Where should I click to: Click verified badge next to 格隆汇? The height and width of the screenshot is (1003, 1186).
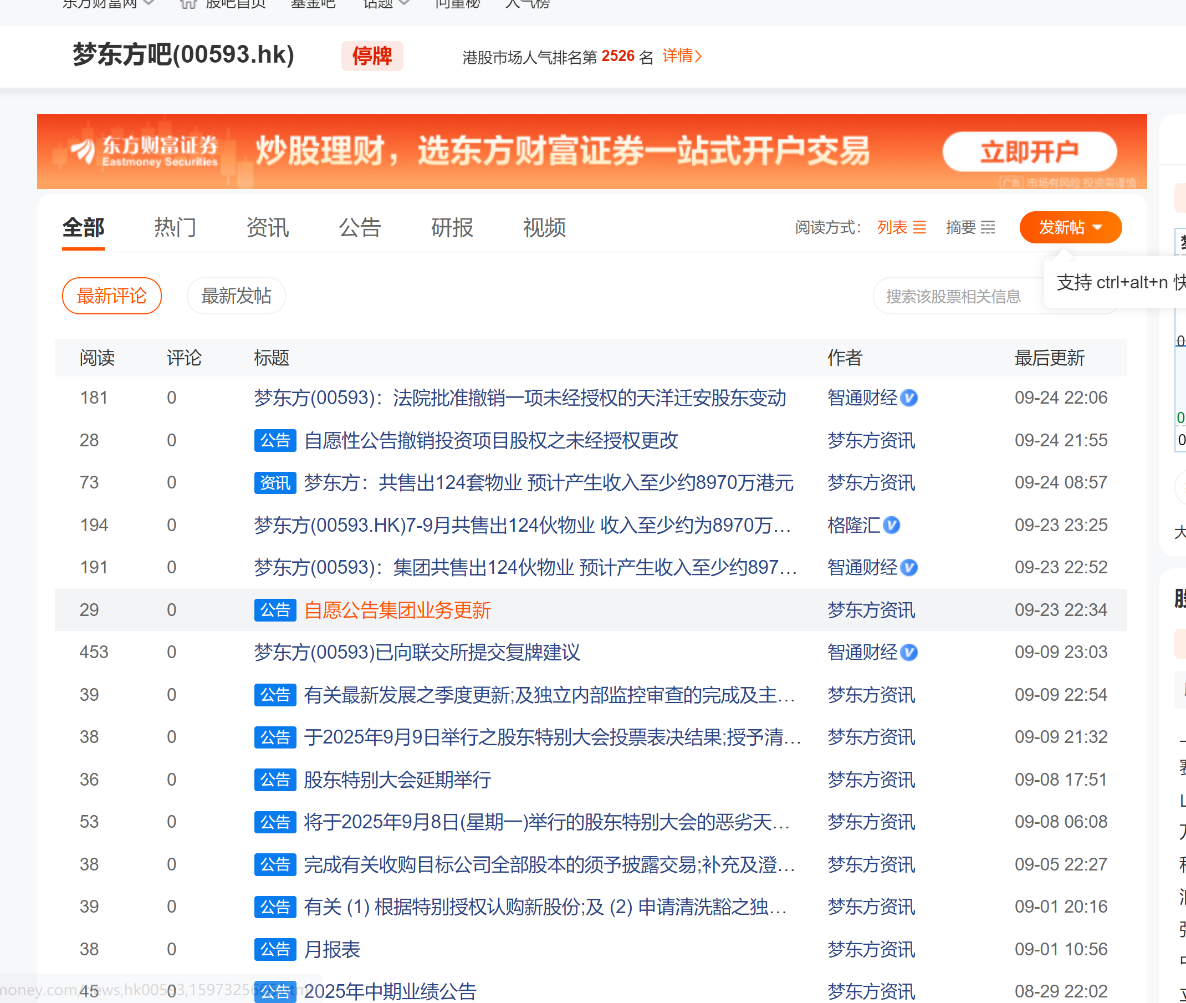pos(892,525)
